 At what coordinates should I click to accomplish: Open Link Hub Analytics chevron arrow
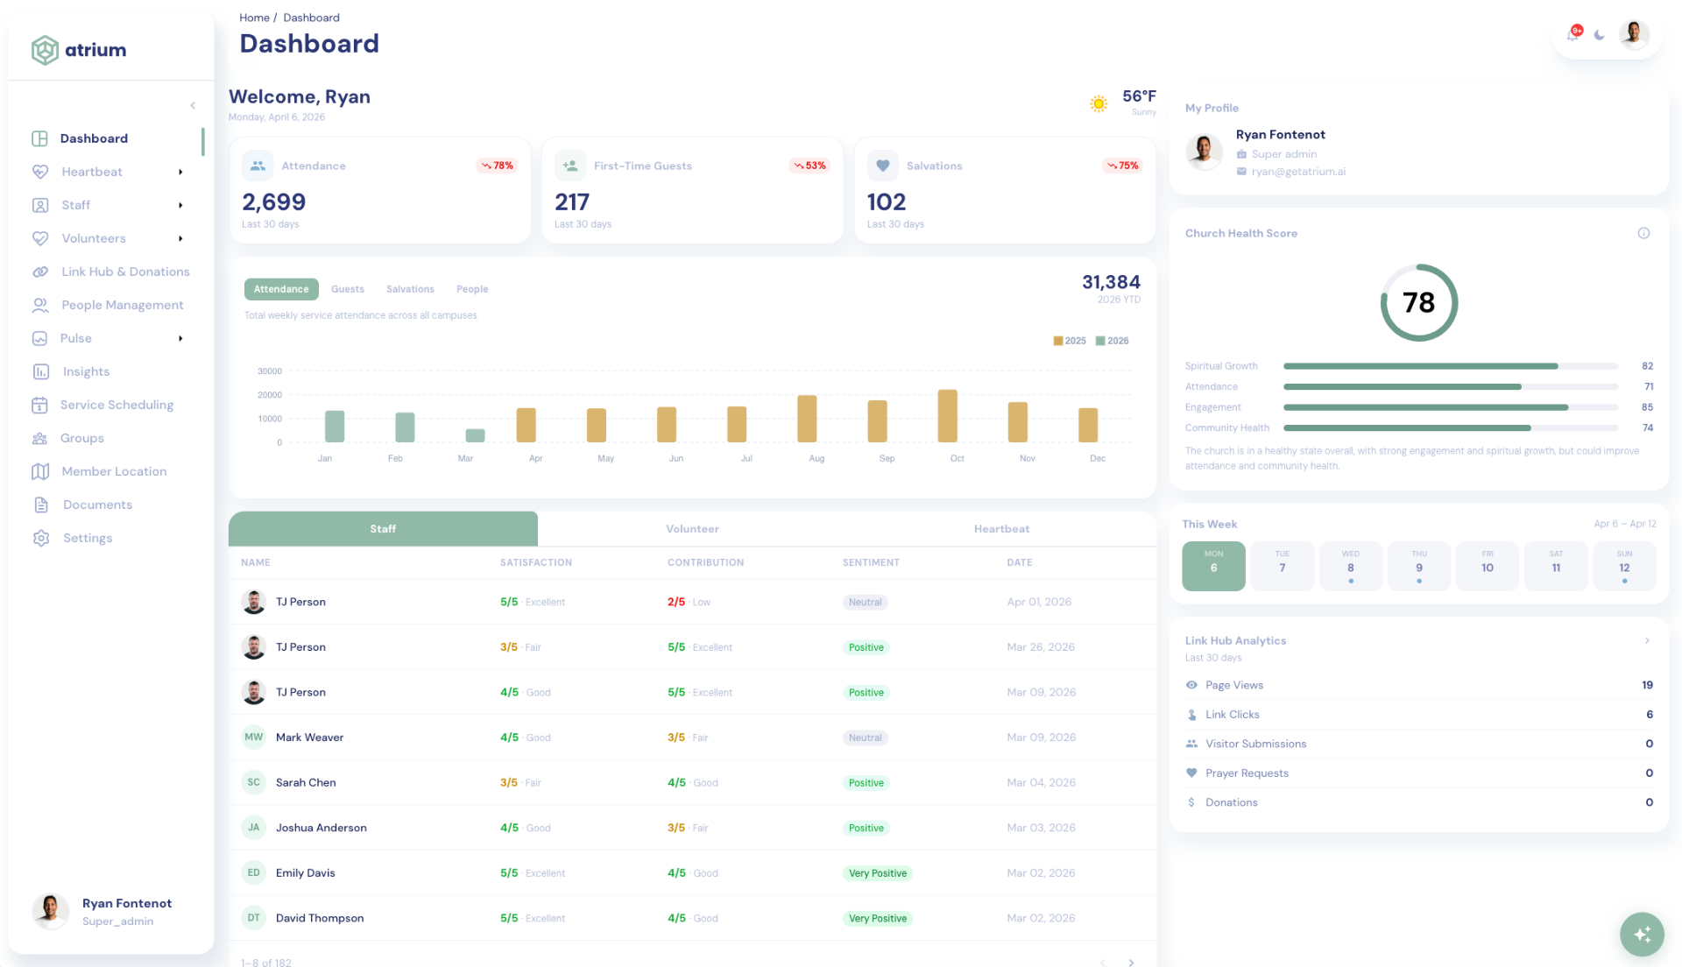point(1647,640)
